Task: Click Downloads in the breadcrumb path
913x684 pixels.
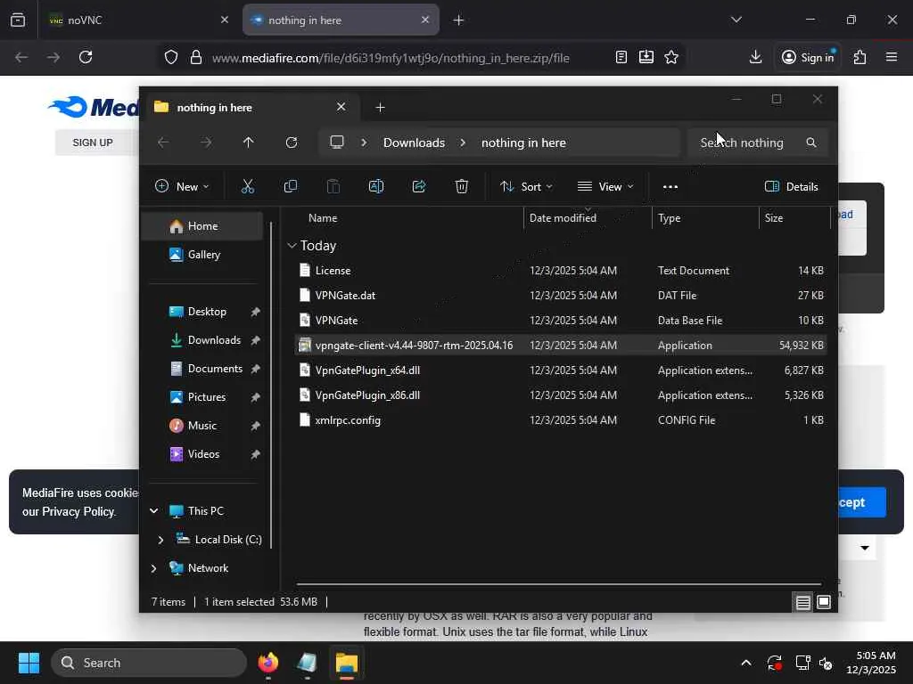Action: [414, 142]
